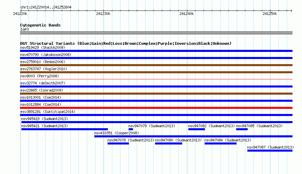The height and width of the screenshot is (174, 302).
Task: Click the nsv947087 (Sudmant2013) label
Action: (x=270, y=147)
